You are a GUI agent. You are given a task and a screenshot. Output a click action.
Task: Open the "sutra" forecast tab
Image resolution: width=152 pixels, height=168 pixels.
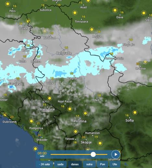coord(89,164)
